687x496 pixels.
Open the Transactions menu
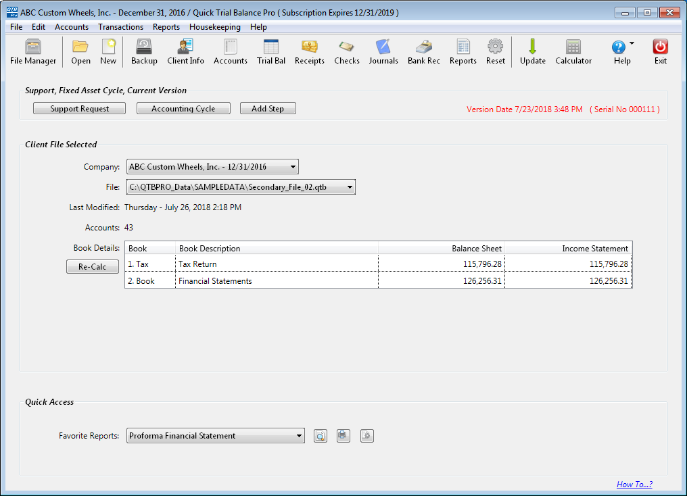pos(120,27)
